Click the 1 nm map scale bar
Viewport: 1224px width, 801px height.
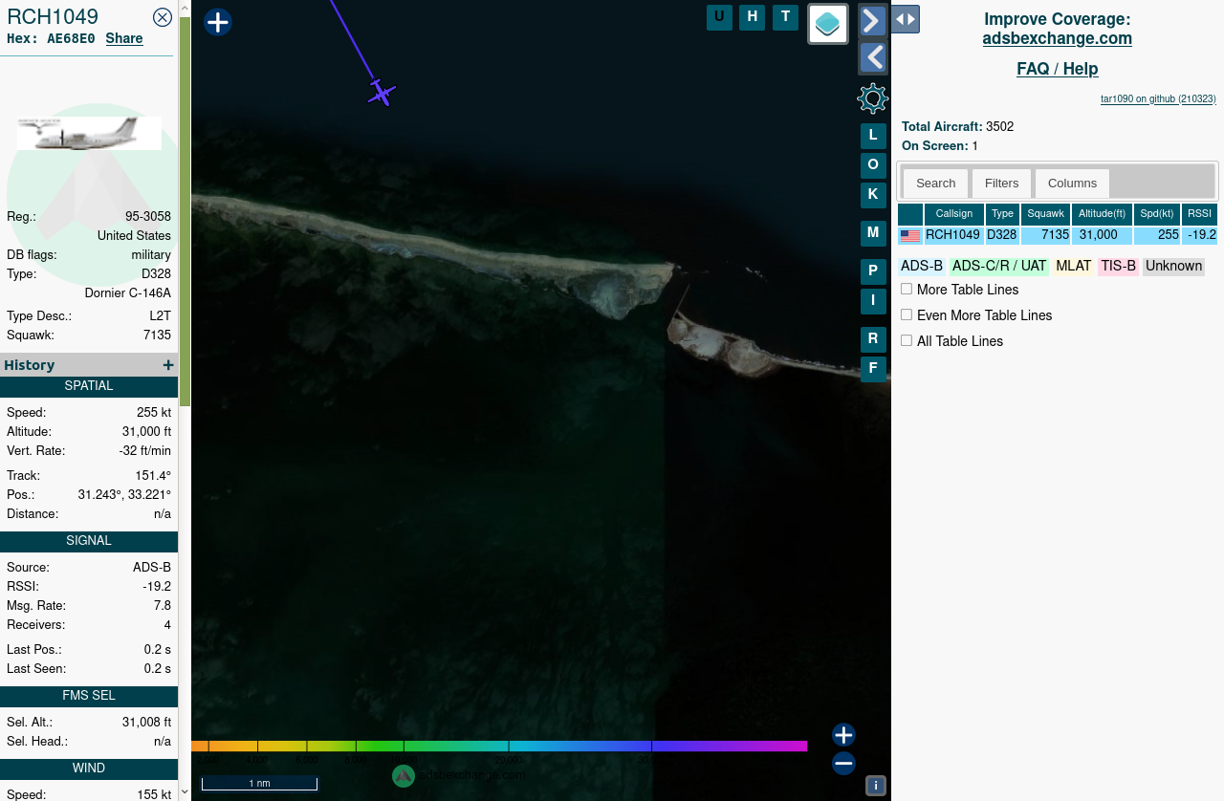coord(259,783)
